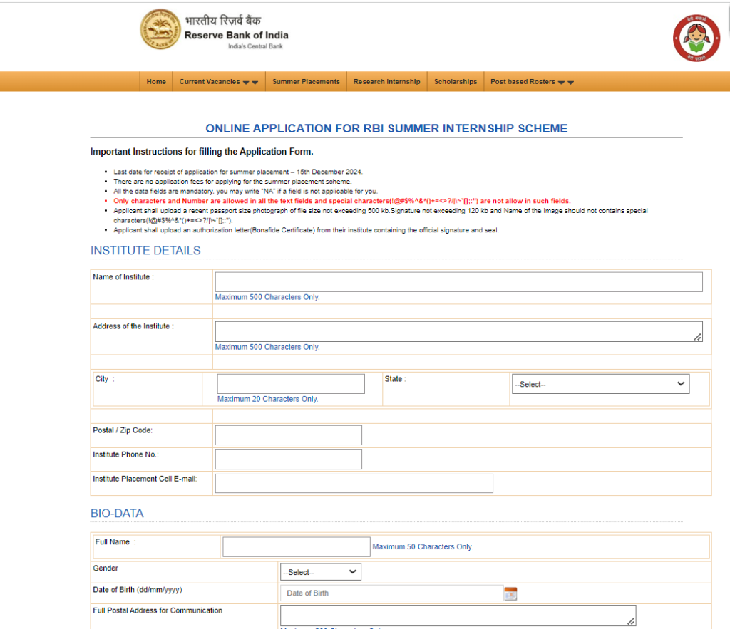Click the 'Full Postal Address for Communication' label
Screen dimensions: 730x629
(158, 610)
